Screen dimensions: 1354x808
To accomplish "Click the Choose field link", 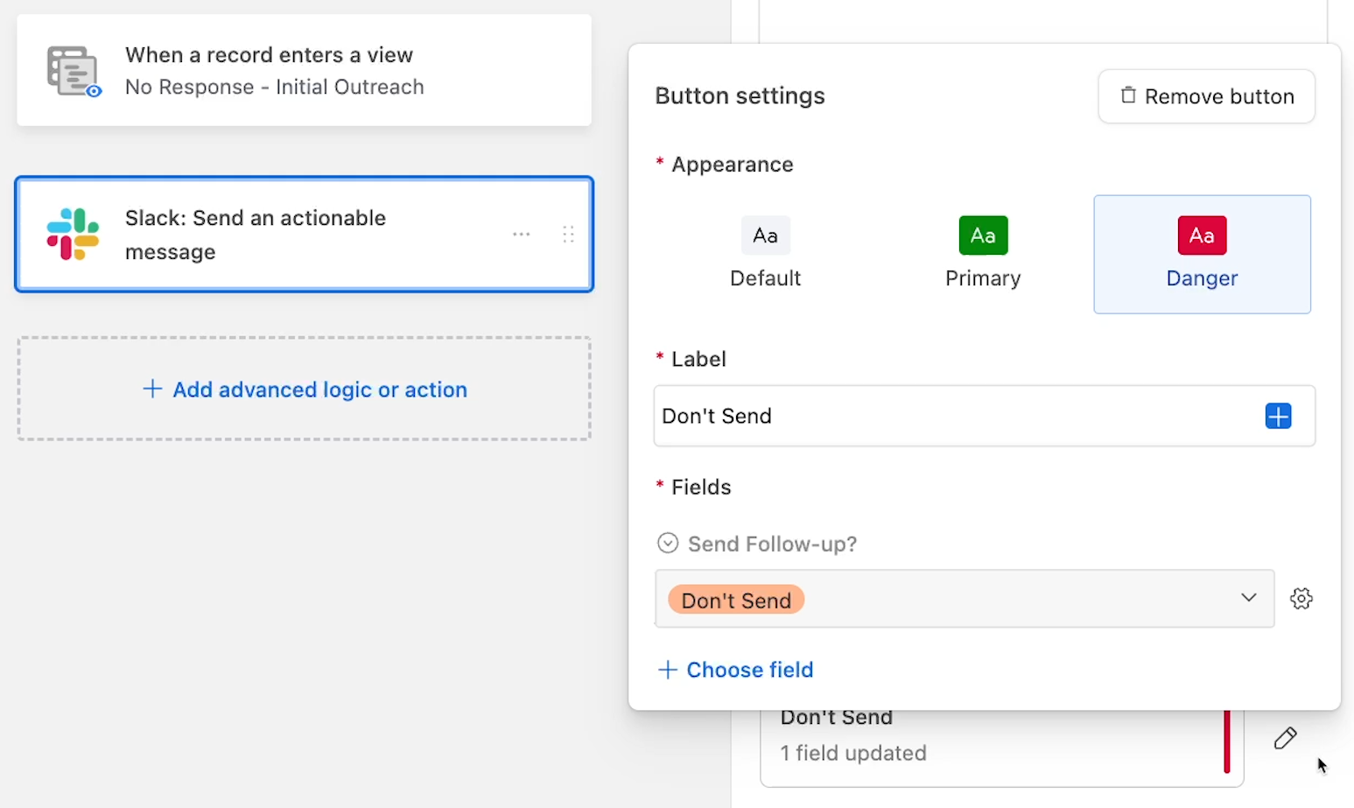I will 735,670.
